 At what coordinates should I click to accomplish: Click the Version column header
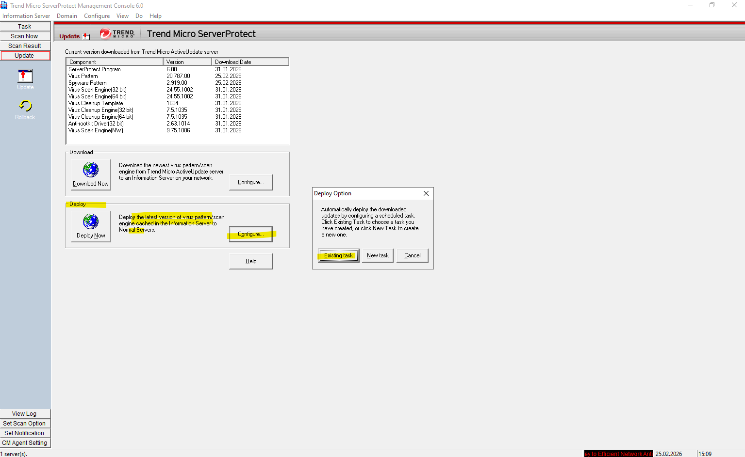click(x=187, y=62)
